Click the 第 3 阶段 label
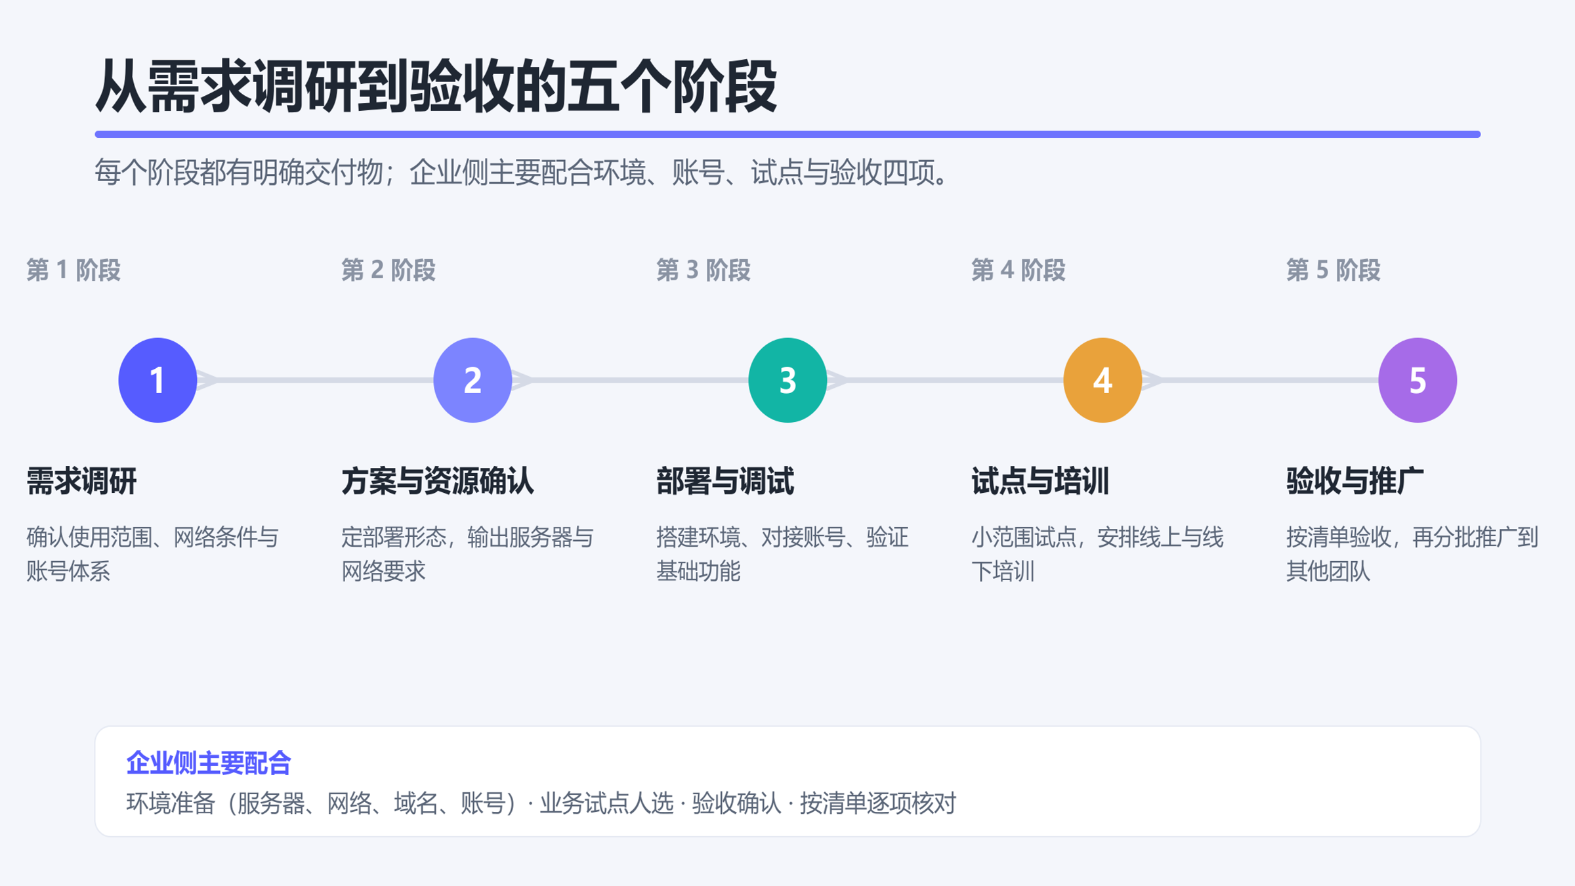1575x886 pixels. 703,270
